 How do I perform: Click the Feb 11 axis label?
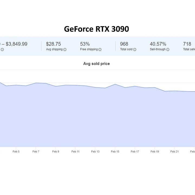[75, 151]
